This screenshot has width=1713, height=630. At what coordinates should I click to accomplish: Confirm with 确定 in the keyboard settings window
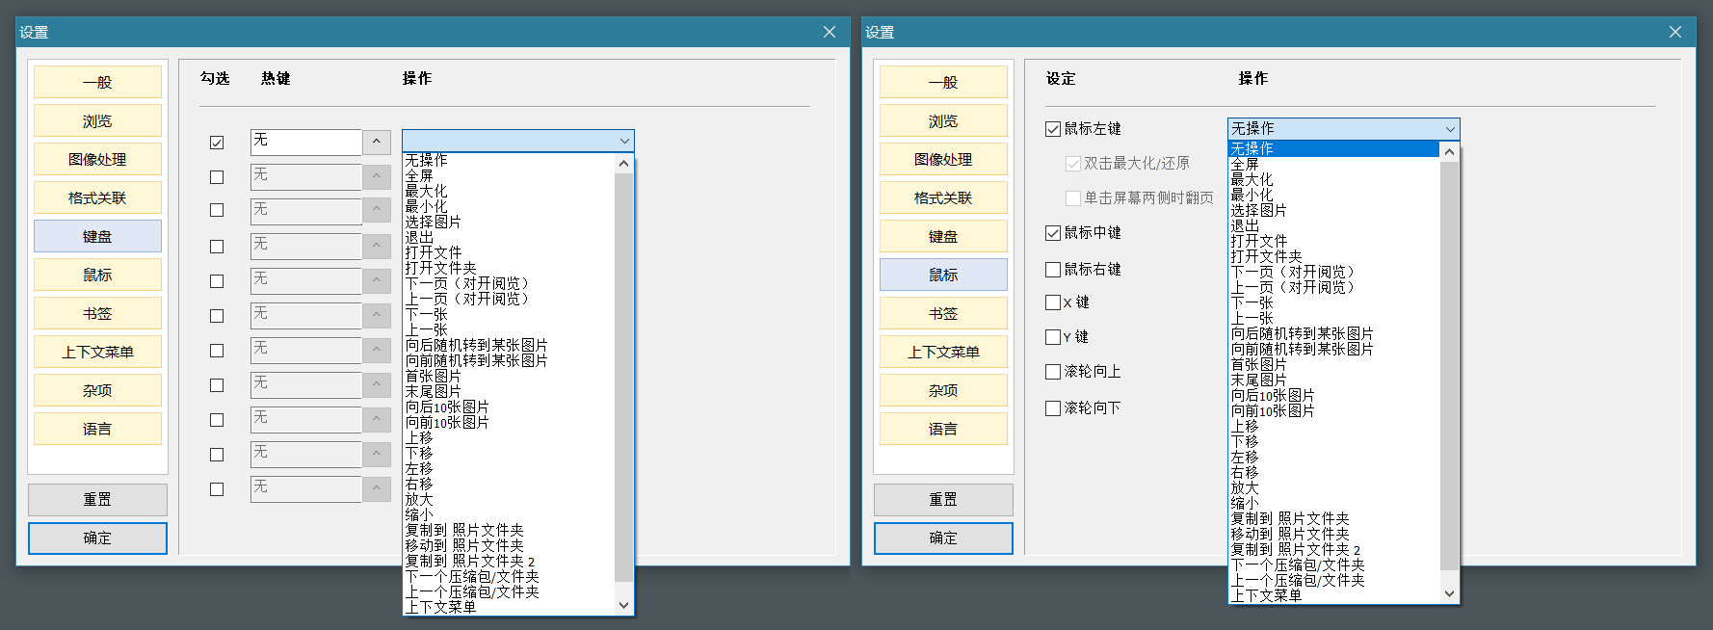(97, 538)
